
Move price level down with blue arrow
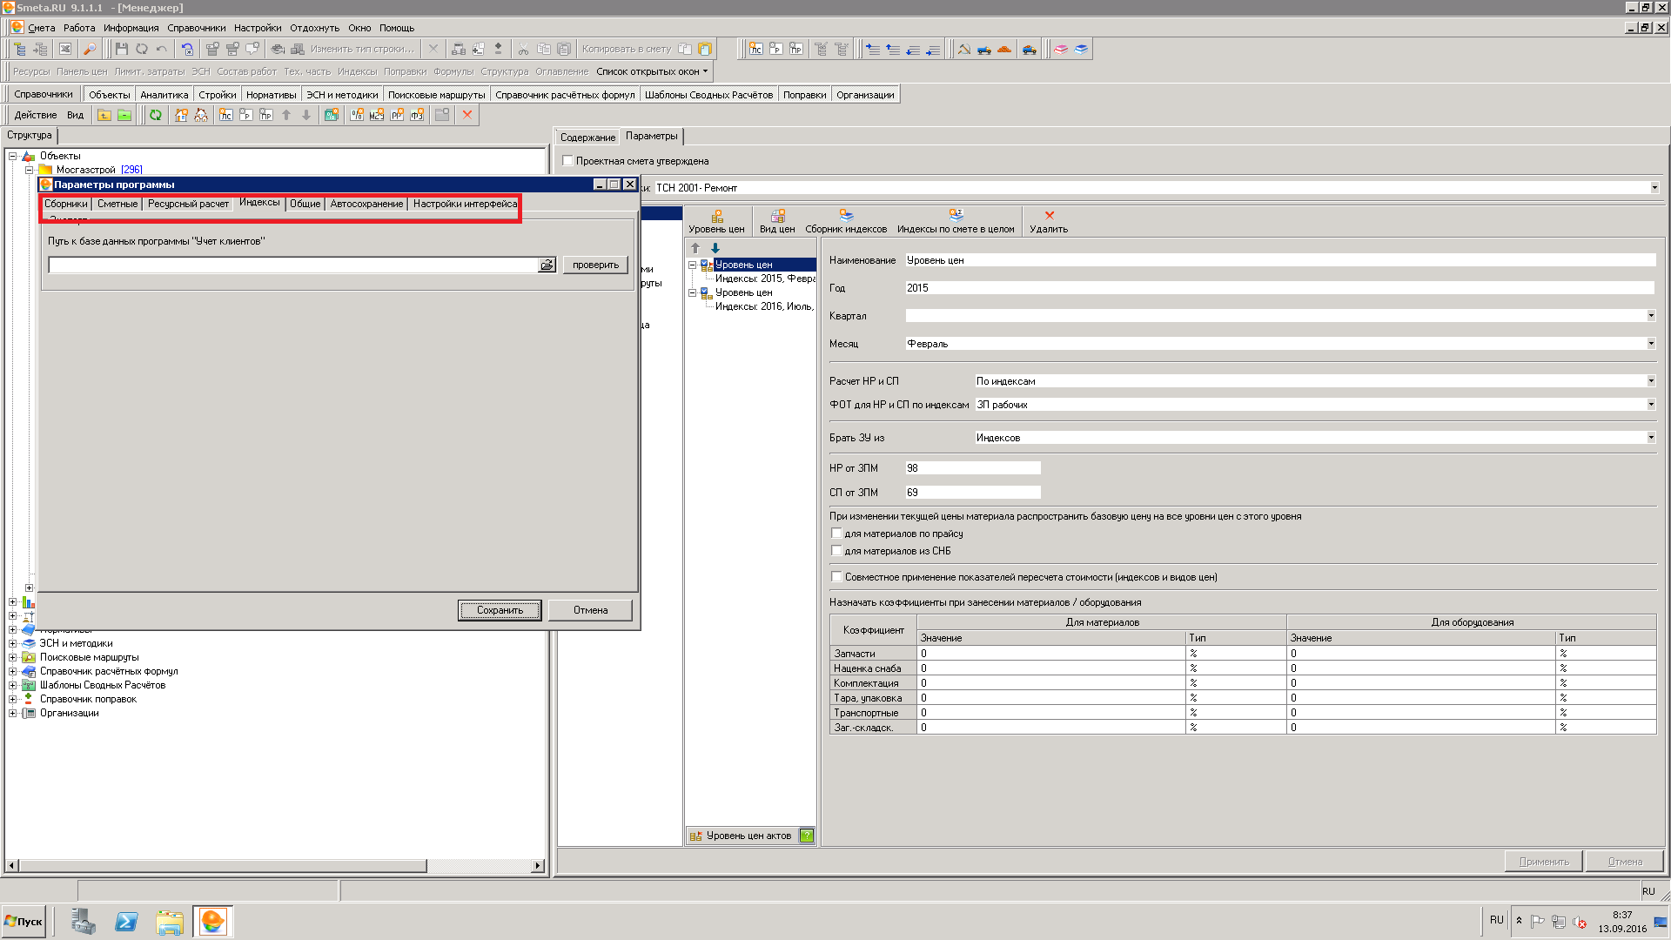[715, 248]
